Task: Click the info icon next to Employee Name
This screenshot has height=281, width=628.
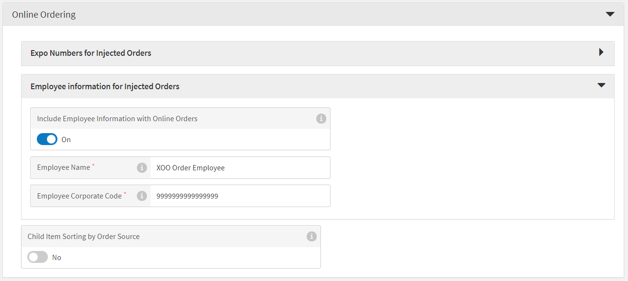Action: point(142,167)
